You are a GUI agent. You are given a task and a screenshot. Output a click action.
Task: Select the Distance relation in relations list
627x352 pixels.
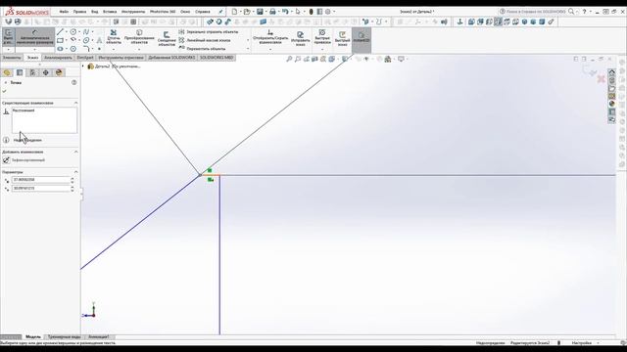[24, 110]
